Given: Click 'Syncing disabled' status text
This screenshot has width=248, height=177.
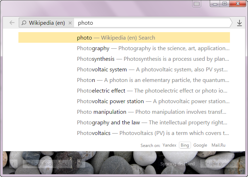Looking at the screenshot, I should [177, 164].
